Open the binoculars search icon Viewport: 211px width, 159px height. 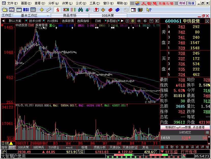(80, 10)
